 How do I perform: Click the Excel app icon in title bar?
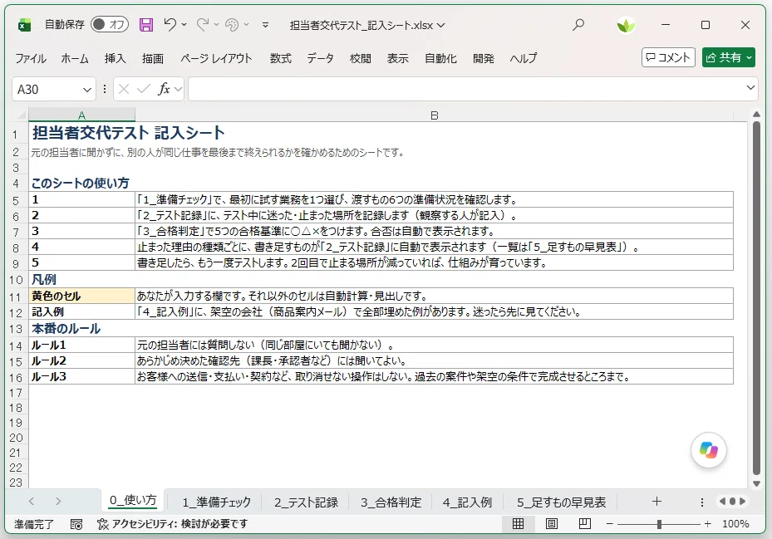click(x=24, y=25)
